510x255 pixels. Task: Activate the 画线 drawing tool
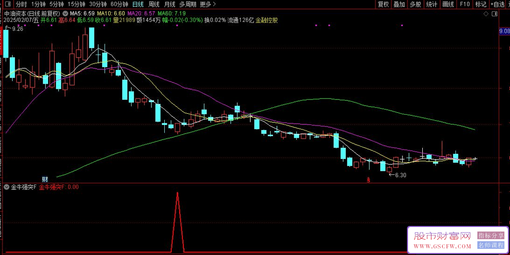pos(448,4)
